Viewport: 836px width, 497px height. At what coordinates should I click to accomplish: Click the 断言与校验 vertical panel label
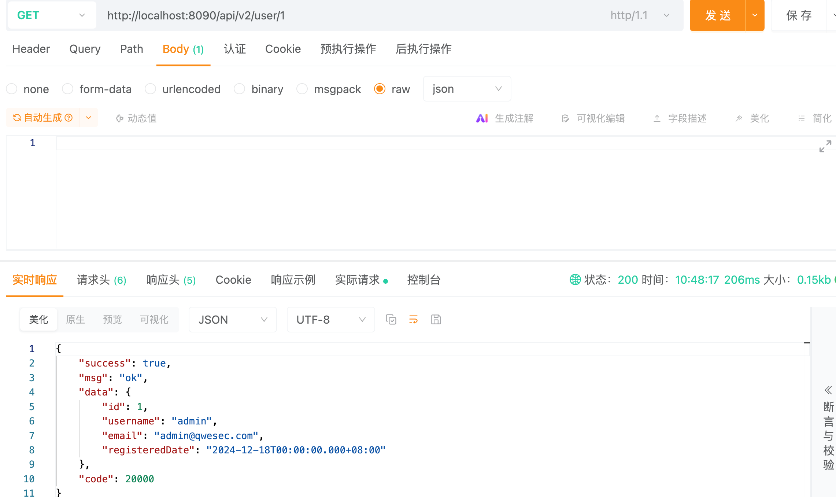[828, 436]
